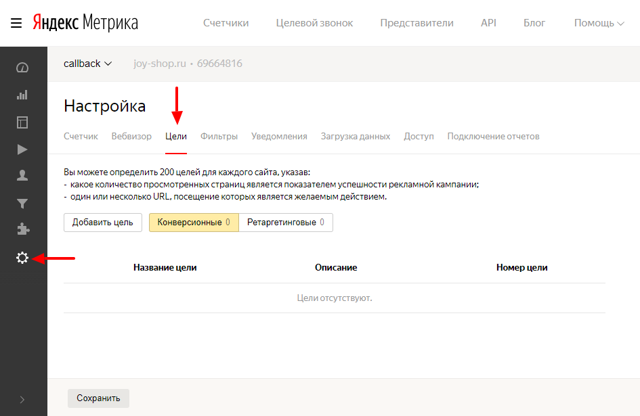640x416 pixels.
Task: Open the dashboard gauge icon in sidebar
Action: [x=22, y=68]
